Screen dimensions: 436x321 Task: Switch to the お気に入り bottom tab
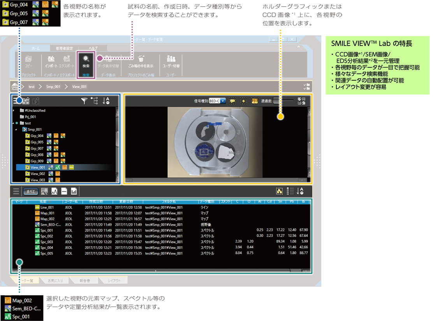[57, 280]
